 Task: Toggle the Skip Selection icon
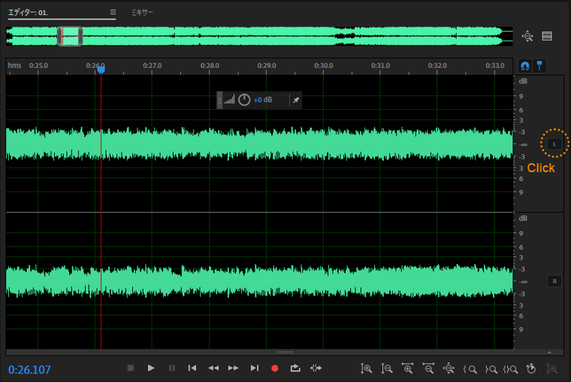316,368
